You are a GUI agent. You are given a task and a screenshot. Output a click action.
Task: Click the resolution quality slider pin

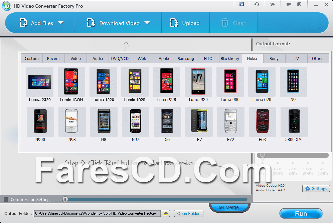tap(263, 156)
